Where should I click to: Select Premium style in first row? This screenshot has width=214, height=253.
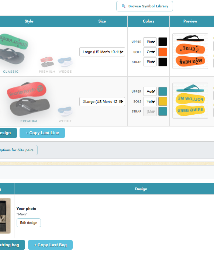[47, 65]
